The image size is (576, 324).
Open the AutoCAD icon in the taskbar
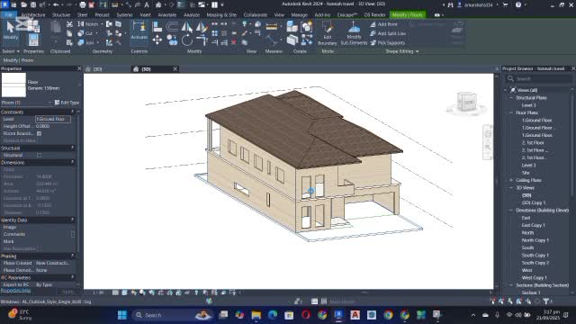355,315
